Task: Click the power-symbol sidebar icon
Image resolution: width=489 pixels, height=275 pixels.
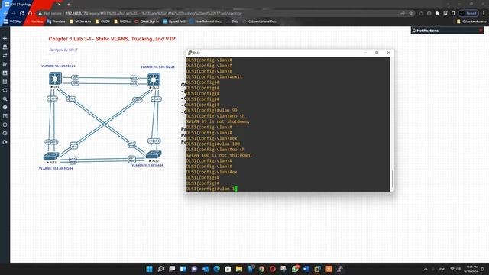Action: tap(5, 125)
